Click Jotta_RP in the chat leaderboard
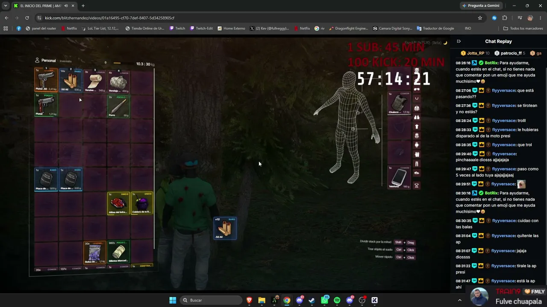 click(x=475, y=53)
